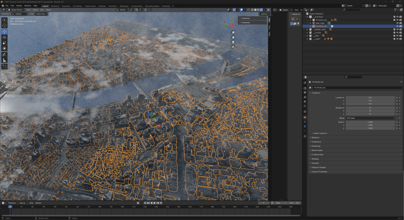Open the Global transform orientation dropdown
Viewport: 404px width, 220px height.
point(122,10)
